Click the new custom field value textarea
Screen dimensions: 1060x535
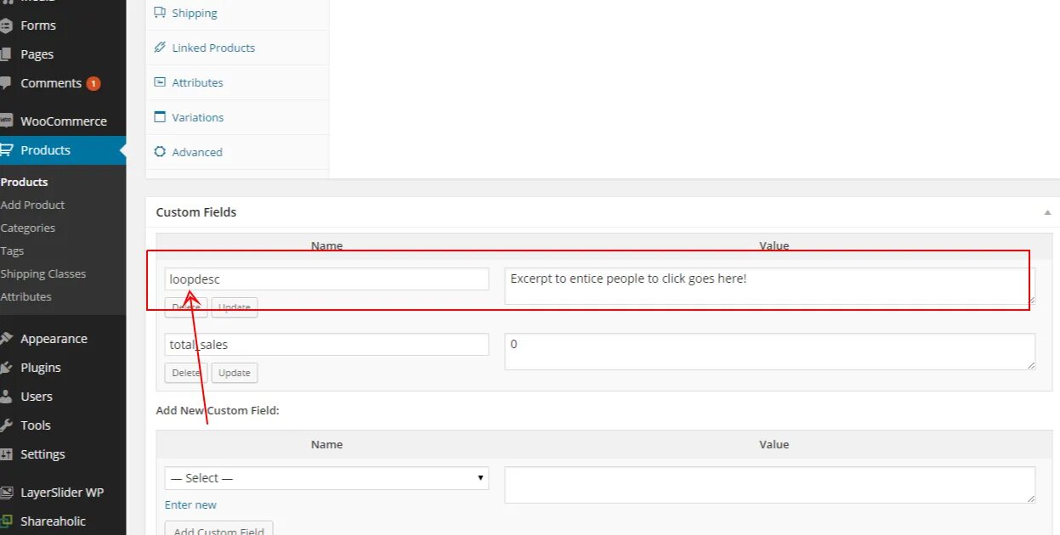point(770,485)
